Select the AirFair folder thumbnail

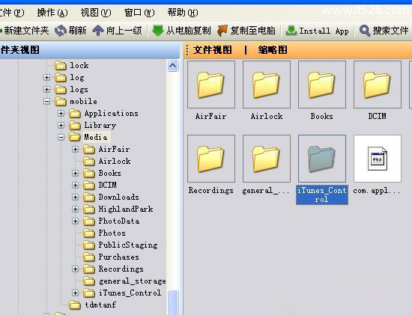[211, 85]
